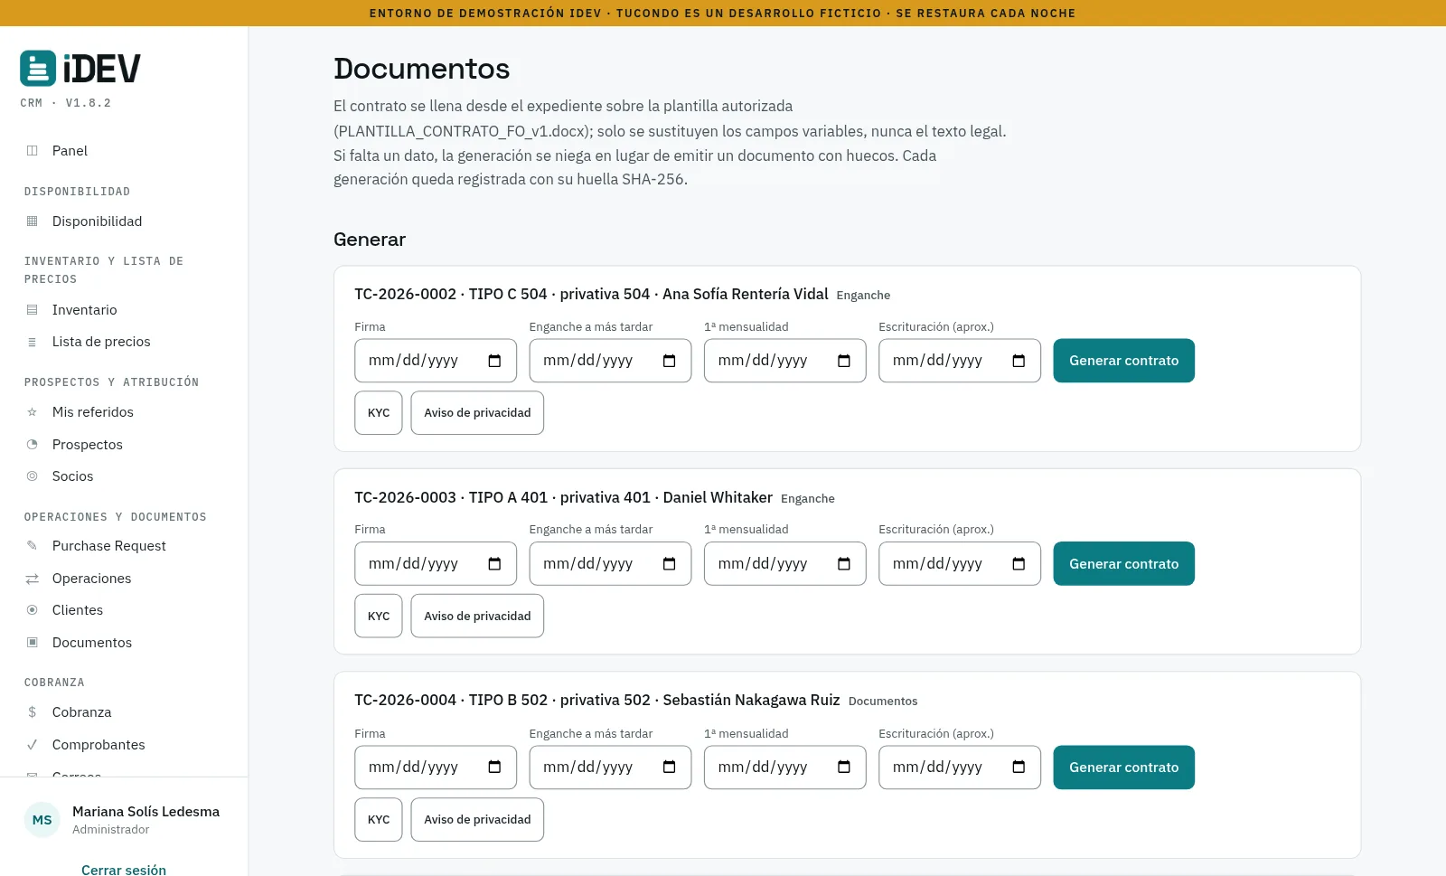This screenshot has width=1446, height=876.
Task: Click the Enganche status tag for TC-2026-0002
Action: coord(863,296)
